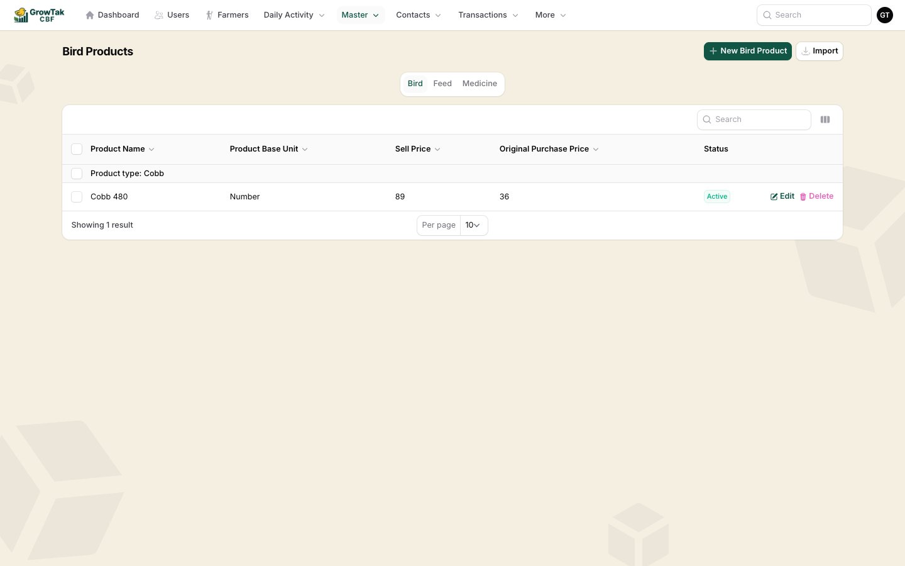
Task: Focus the table Search field
Action: coord(754,119)
